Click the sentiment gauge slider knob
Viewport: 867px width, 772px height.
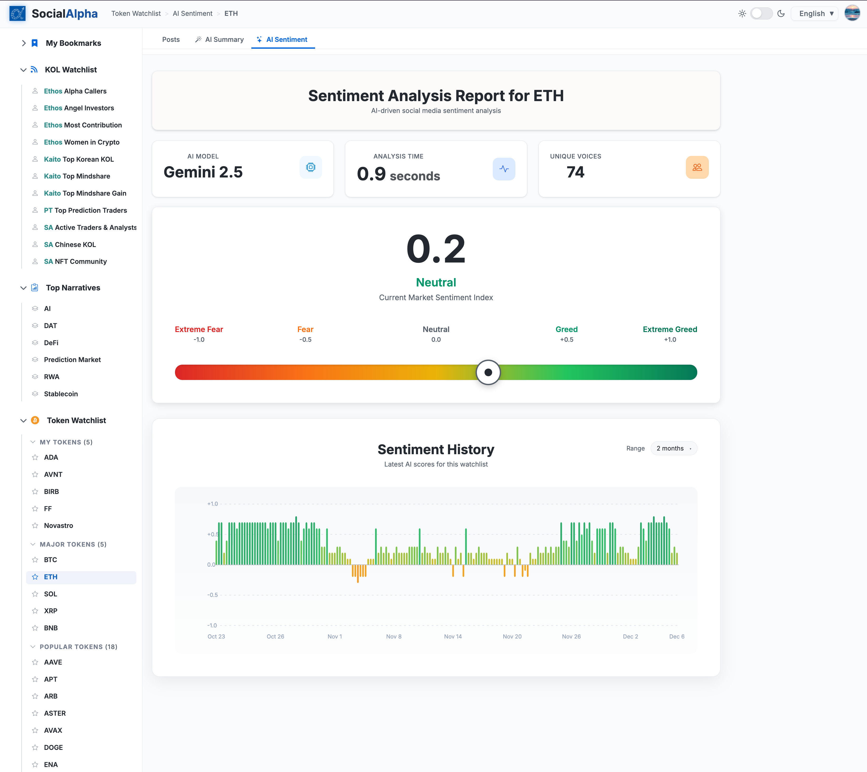[488, 372]
